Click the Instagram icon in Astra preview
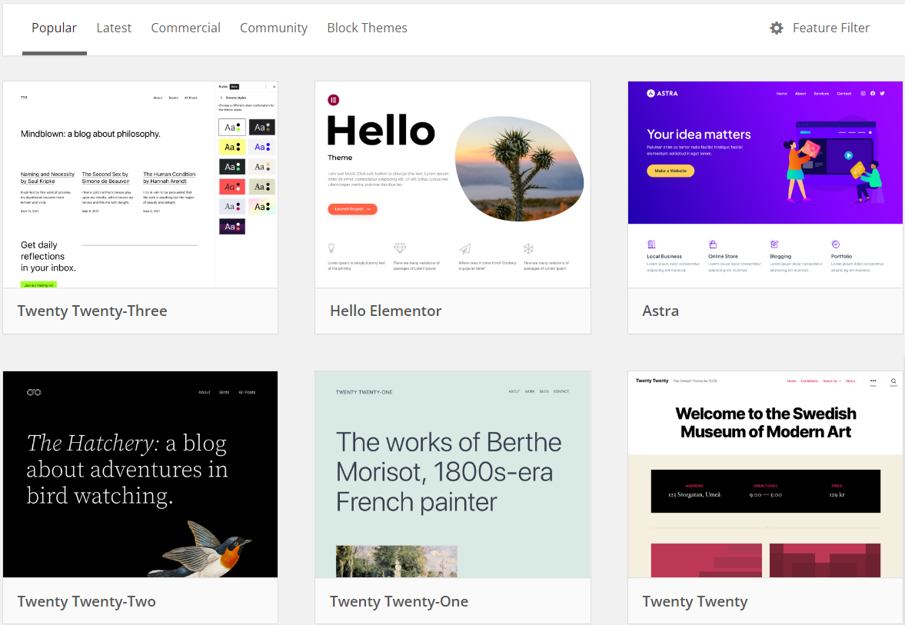This screenshot has width=905, height=625. click(863, 93)
